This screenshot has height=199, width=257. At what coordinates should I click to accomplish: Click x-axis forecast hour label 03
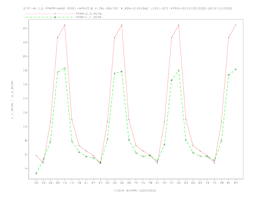coord(43,183)
